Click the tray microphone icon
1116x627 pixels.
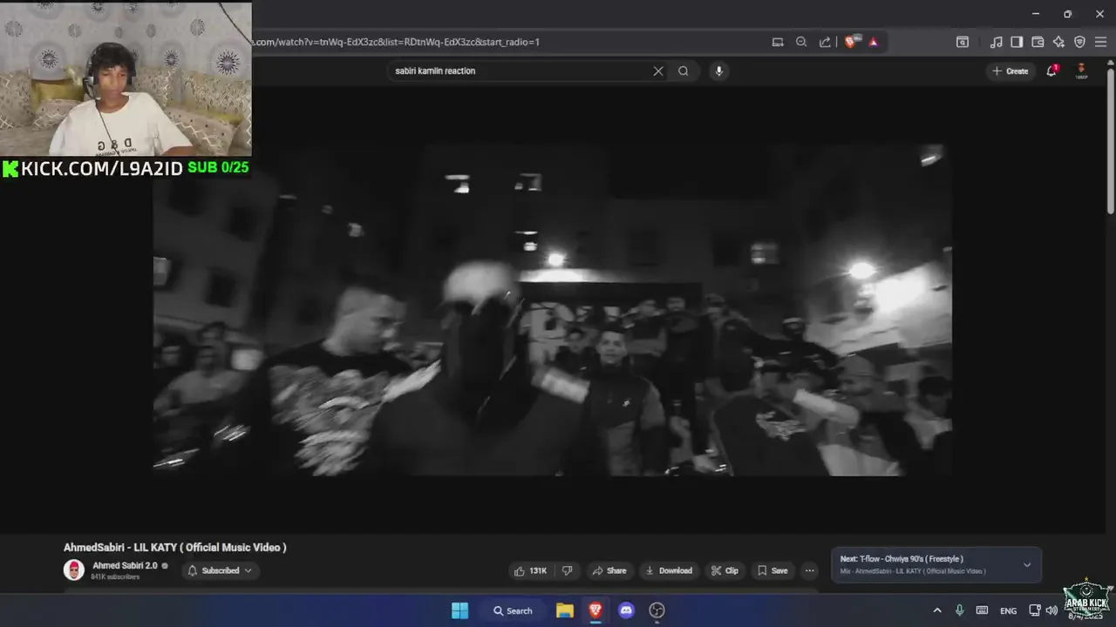click(x=959, y=610)
